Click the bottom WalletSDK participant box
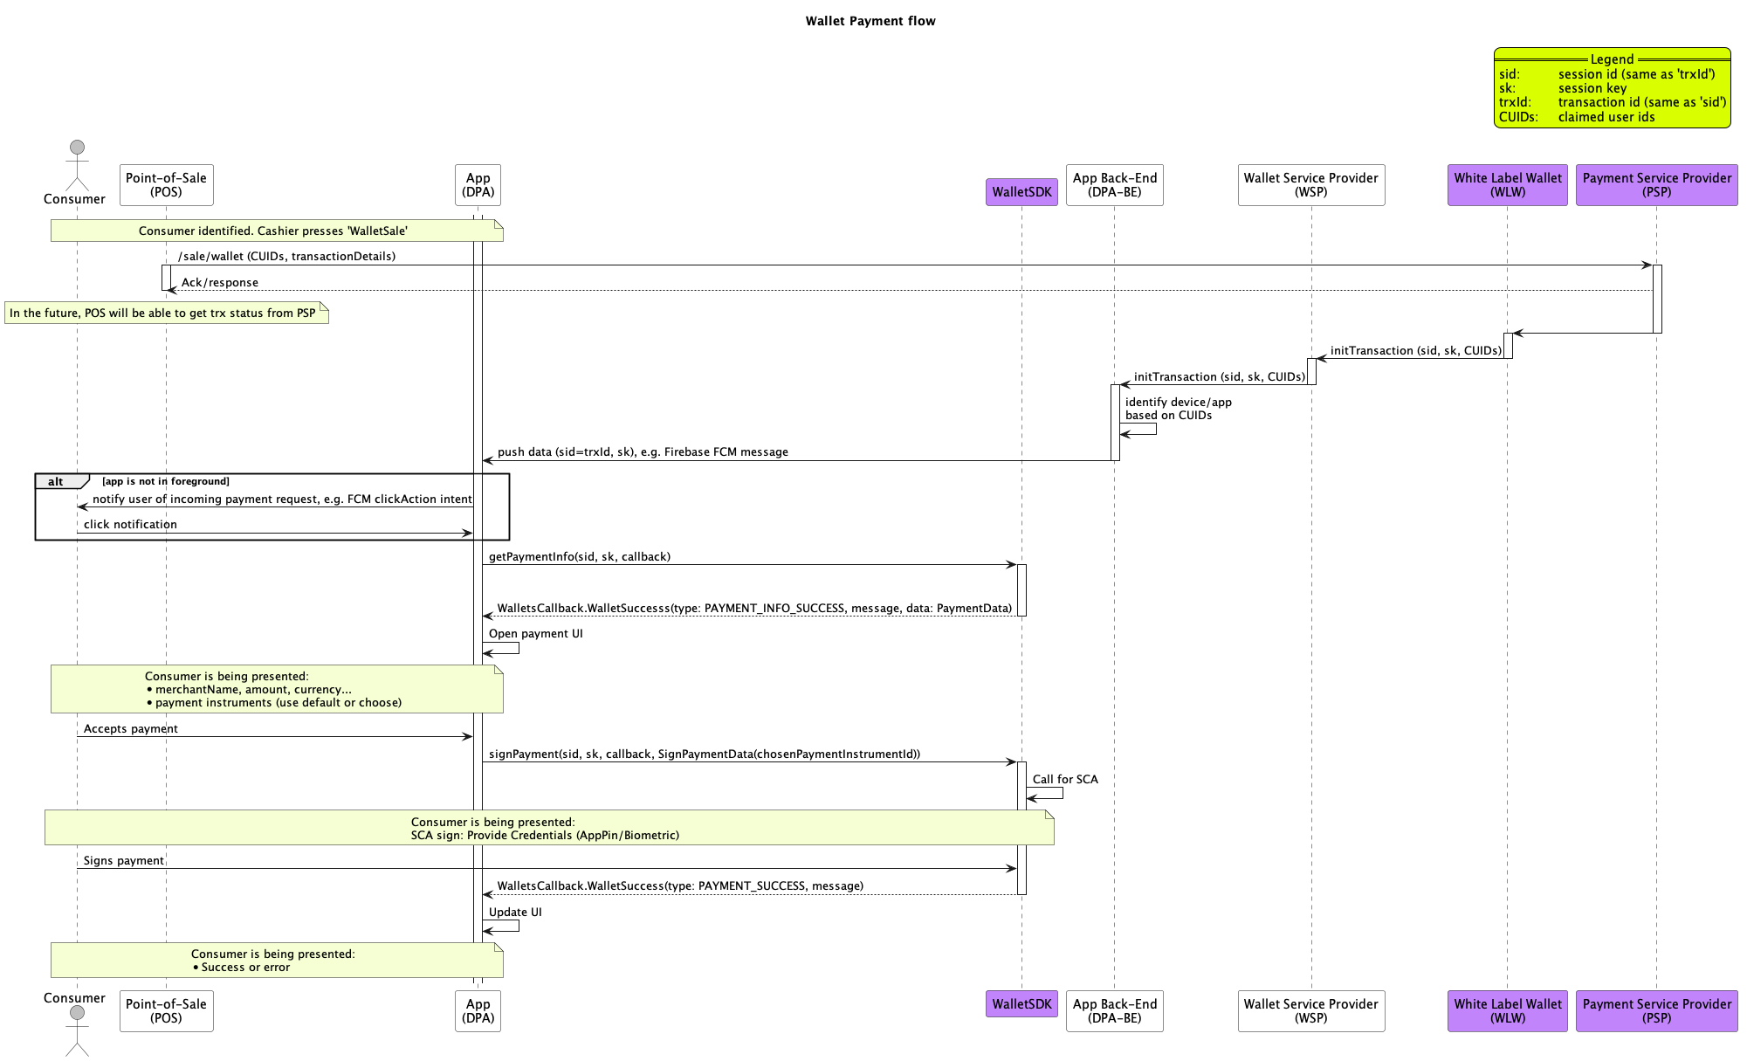This screenshot has height=1061, width=1747. pos(1021,1004)
